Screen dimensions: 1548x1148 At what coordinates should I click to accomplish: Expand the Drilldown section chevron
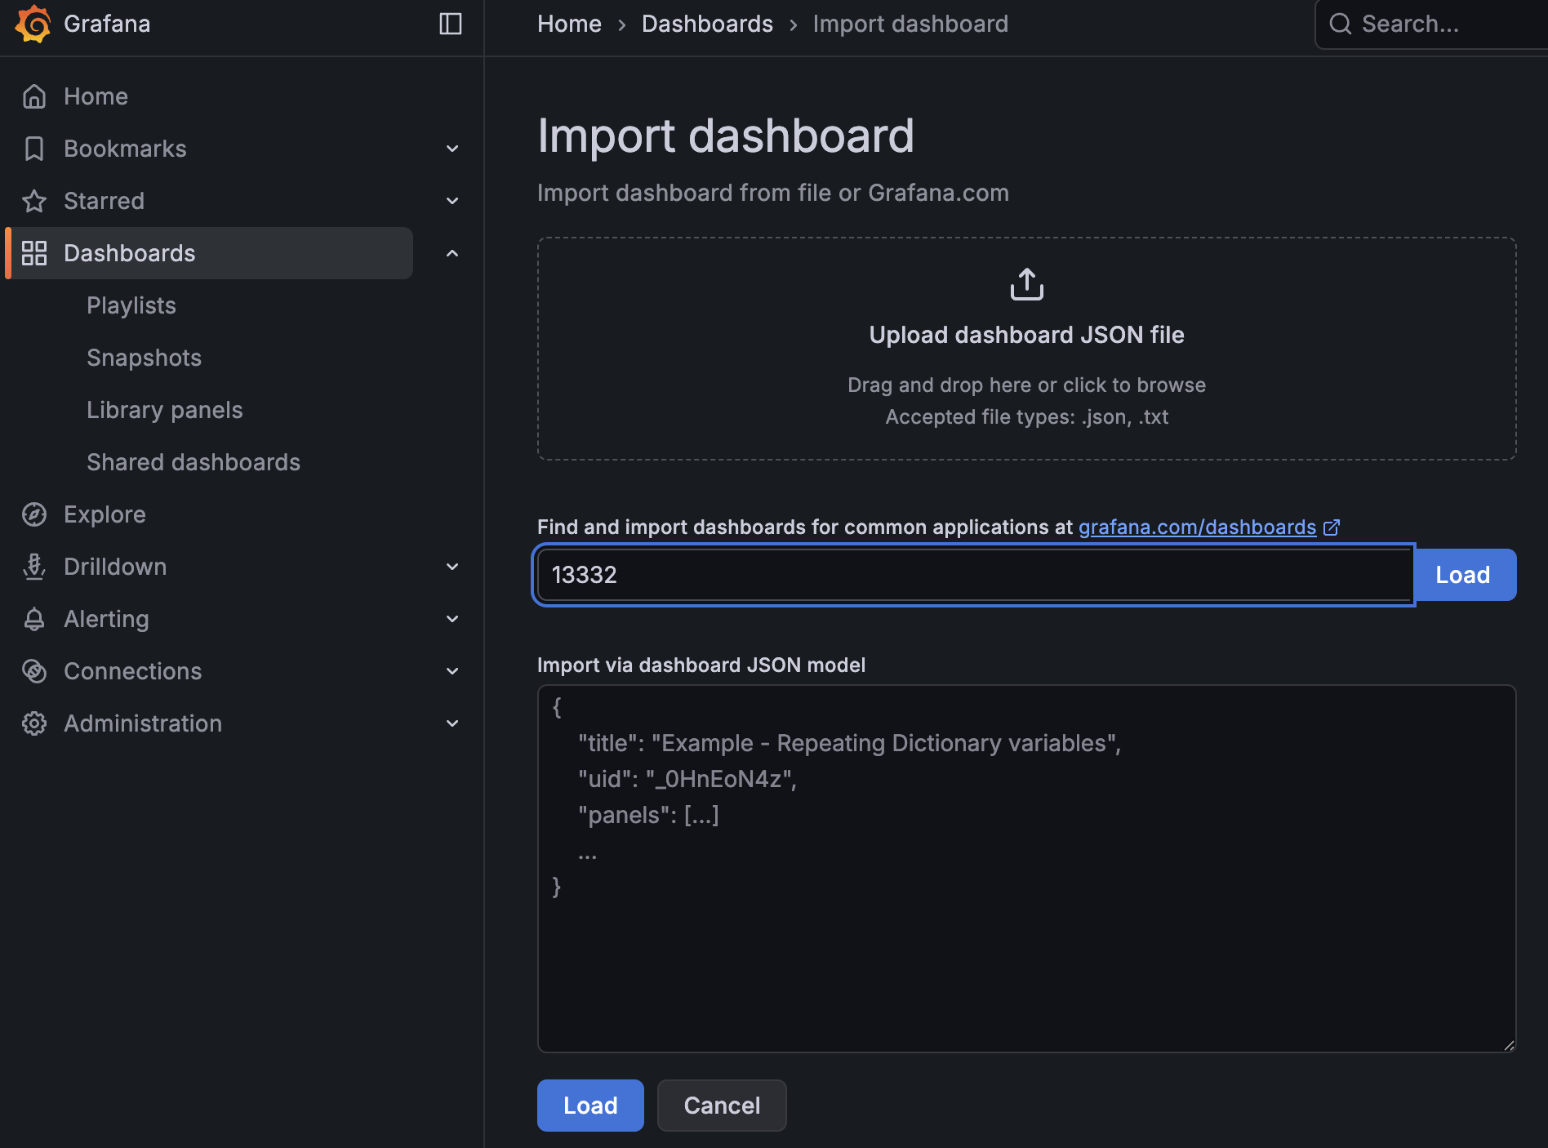click(x=452, y=567)
